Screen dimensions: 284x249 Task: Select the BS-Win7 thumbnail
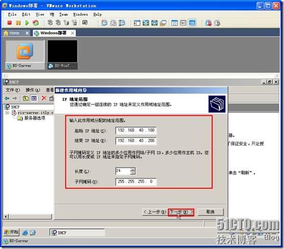(63, 55)
